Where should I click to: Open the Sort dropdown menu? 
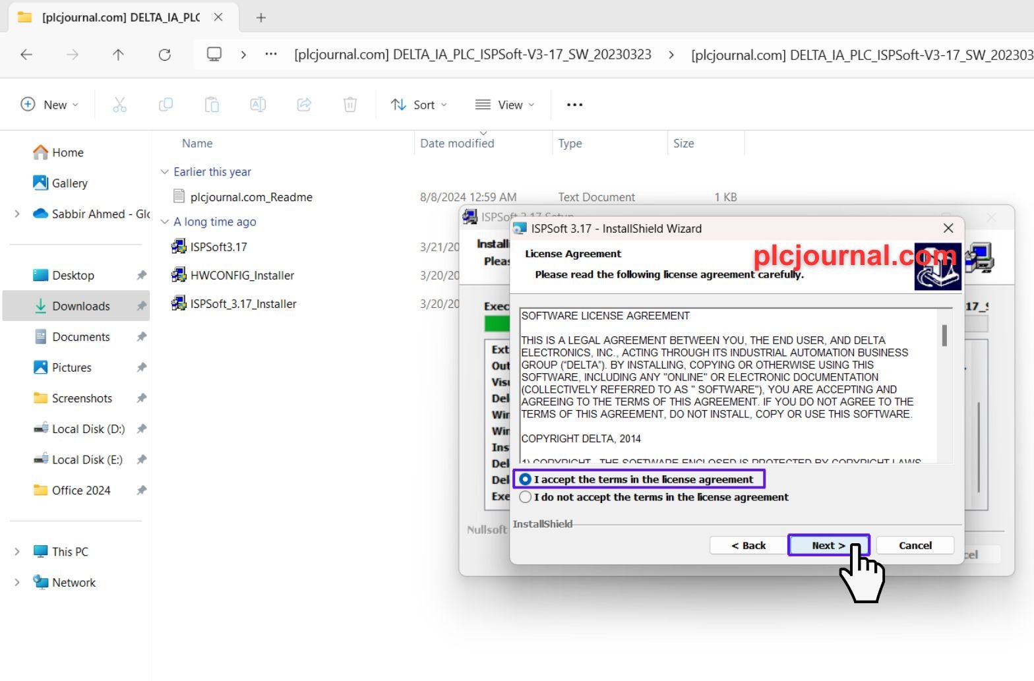[x=419, y=105]
